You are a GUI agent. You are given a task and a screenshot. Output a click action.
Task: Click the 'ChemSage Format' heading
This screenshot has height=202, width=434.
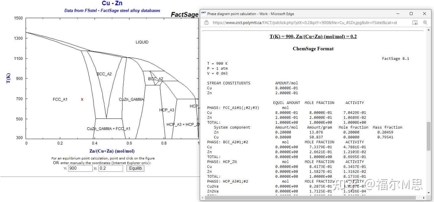click(313, 49)
